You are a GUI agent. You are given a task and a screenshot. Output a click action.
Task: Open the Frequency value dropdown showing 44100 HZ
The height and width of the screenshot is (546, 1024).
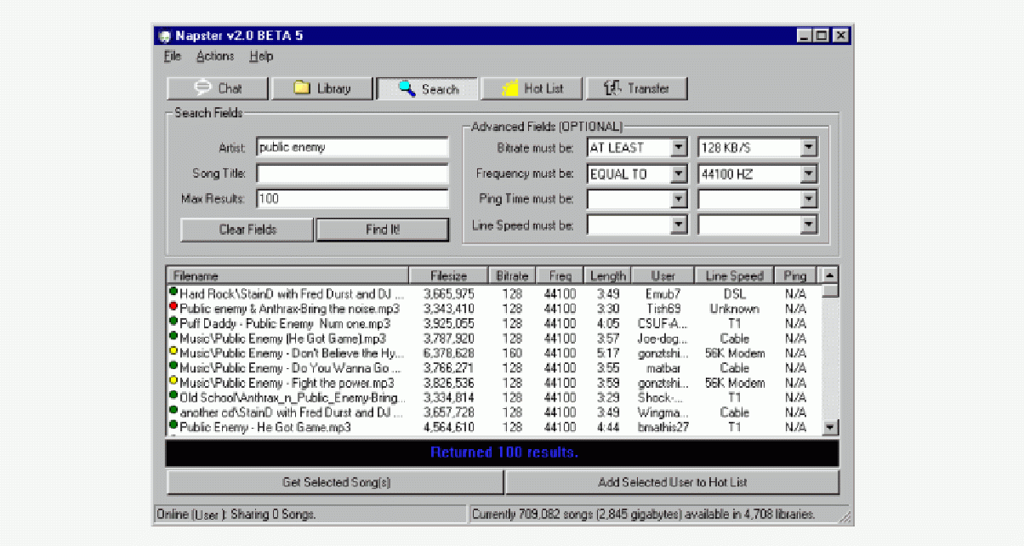[x=808, y=174]
